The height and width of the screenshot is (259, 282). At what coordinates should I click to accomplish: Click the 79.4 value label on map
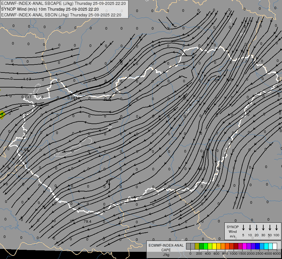point(87,221)
